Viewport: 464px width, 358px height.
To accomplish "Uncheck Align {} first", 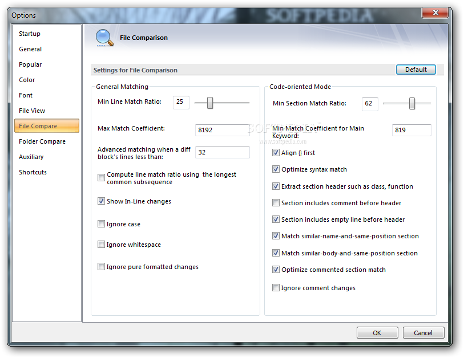I will [x=276, y=153].
